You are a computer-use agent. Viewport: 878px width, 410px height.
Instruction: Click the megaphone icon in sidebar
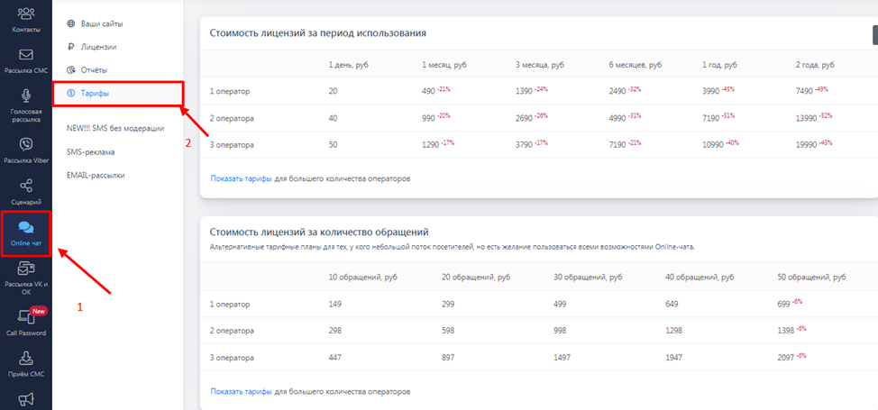coord(26,399)
